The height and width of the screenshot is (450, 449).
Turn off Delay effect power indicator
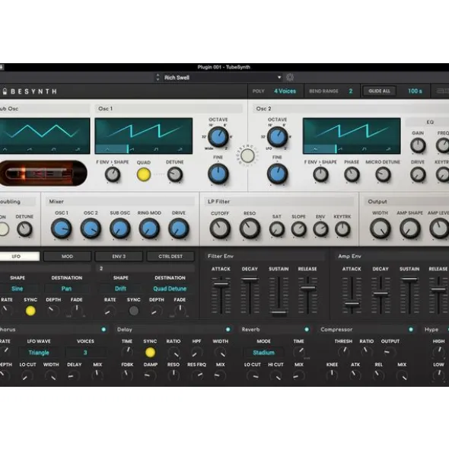tap(228, 330)
